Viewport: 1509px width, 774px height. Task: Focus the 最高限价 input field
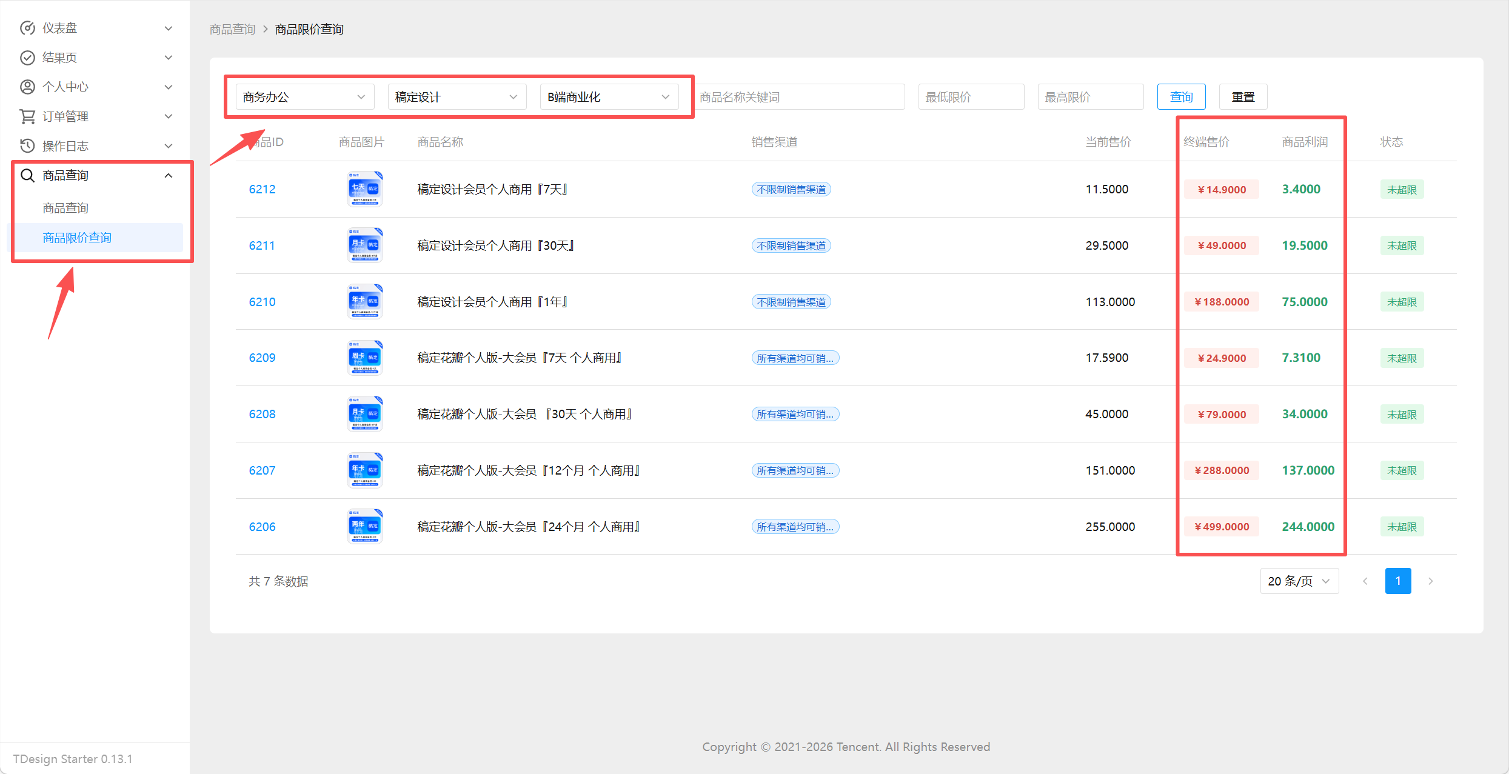click(1091, 97)
